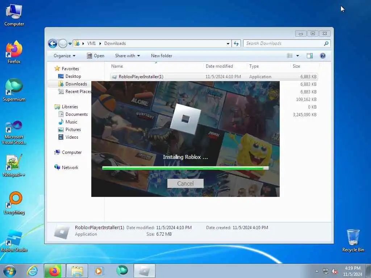Click Open in the Explorer toolbar
This screenshot has width=371, height=278.
tap(96, 56)
